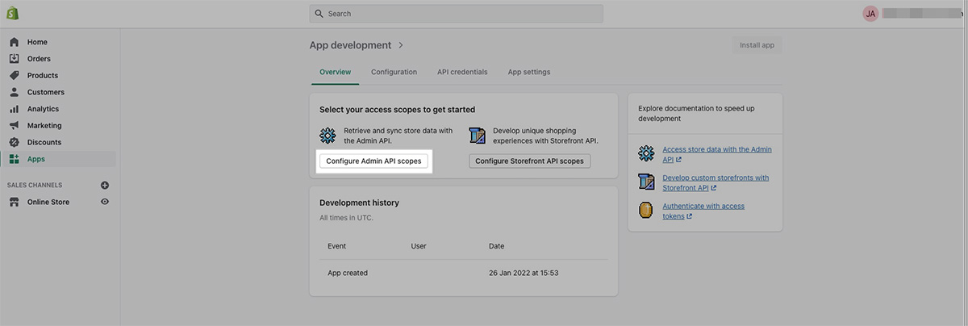Open the API credentials tab
968x326 pixels.
tap(462, 72)
